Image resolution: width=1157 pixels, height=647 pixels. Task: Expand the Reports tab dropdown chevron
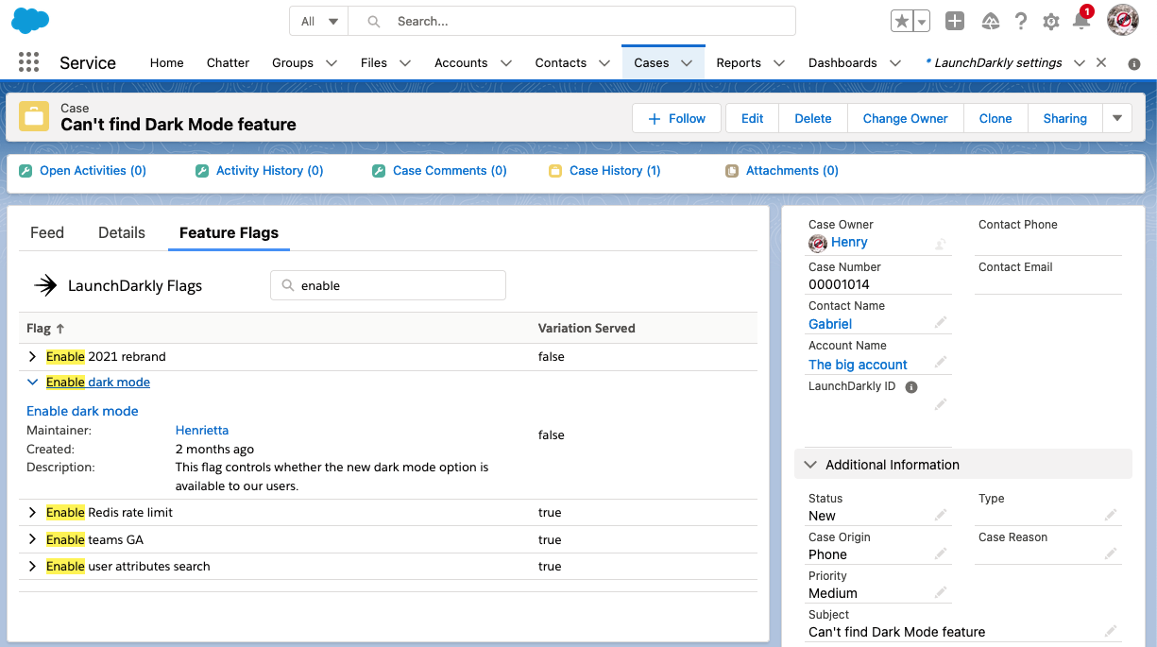[x=779, y=63]
